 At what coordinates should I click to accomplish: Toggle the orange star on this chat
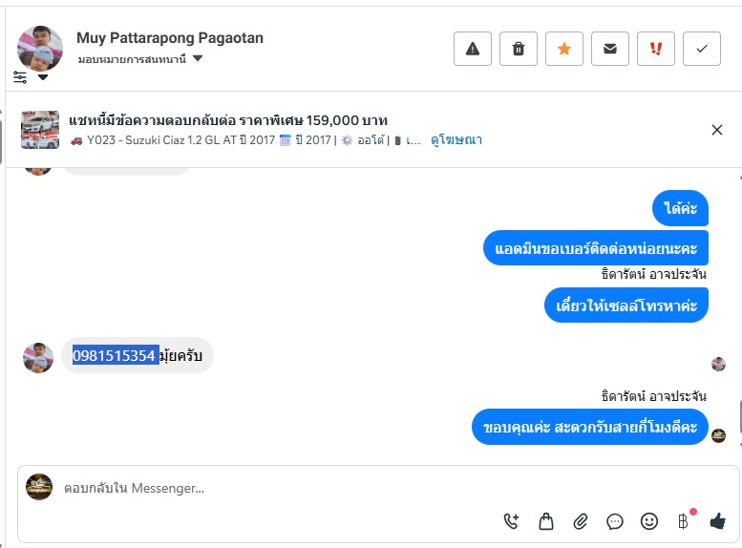(564, 49)
